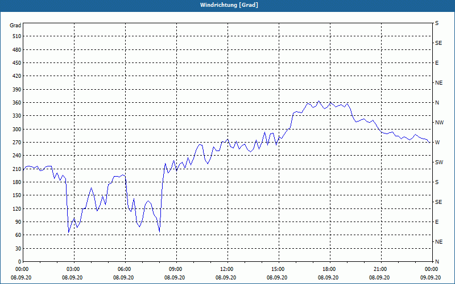Select the 210 y-axis tick label
The image size is (455, 284).
click(17, 169)
